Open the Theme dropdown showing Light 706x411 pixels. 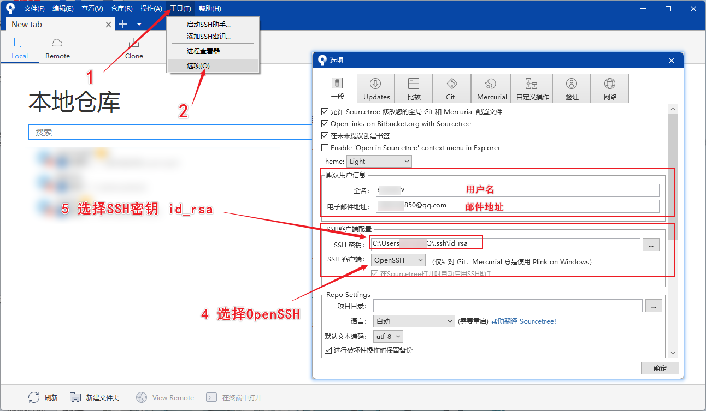(379, 161)
